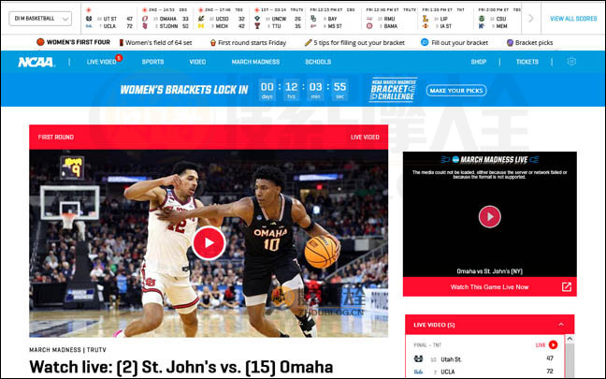Viewport: 606px width, 379px height.
Task: Click the Utah State team logo
Action: (419, 359)
